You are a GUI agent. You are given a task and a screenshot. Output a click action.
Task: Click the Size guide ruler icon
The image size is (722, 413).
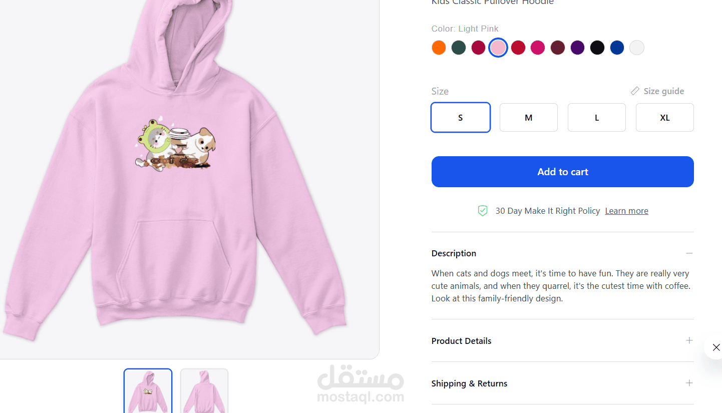click(635, 91)
